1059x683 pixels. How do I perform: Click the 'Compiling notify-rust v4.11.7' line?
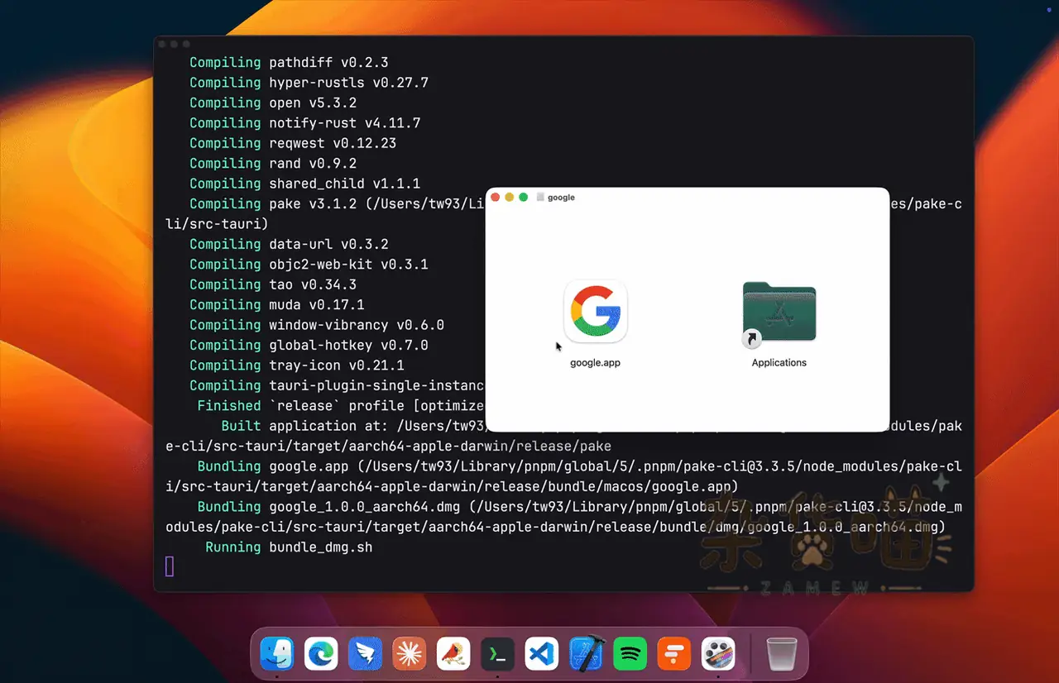305,123
